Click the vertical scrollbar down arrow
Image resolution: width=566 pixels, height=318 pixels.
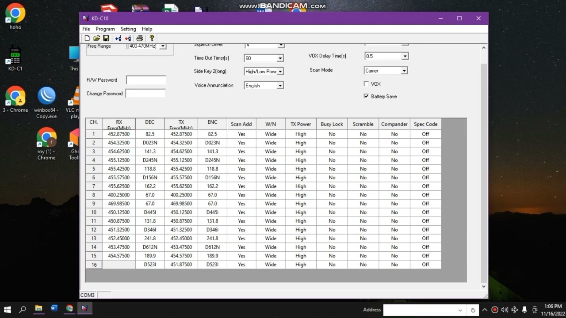pos(483,286)
